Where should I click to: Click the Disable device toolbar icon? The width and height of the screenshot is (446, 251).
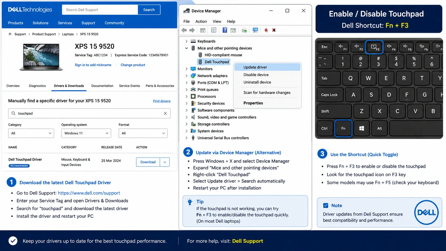[266, 30]
